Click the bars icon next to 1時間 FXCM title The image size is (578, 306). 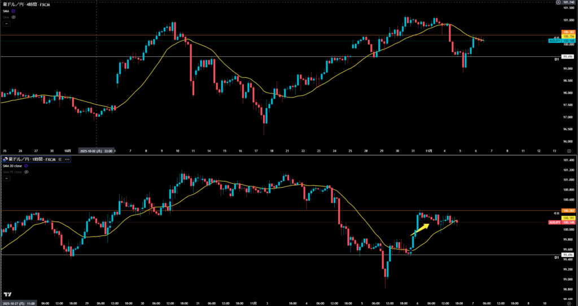pos(59,160)
